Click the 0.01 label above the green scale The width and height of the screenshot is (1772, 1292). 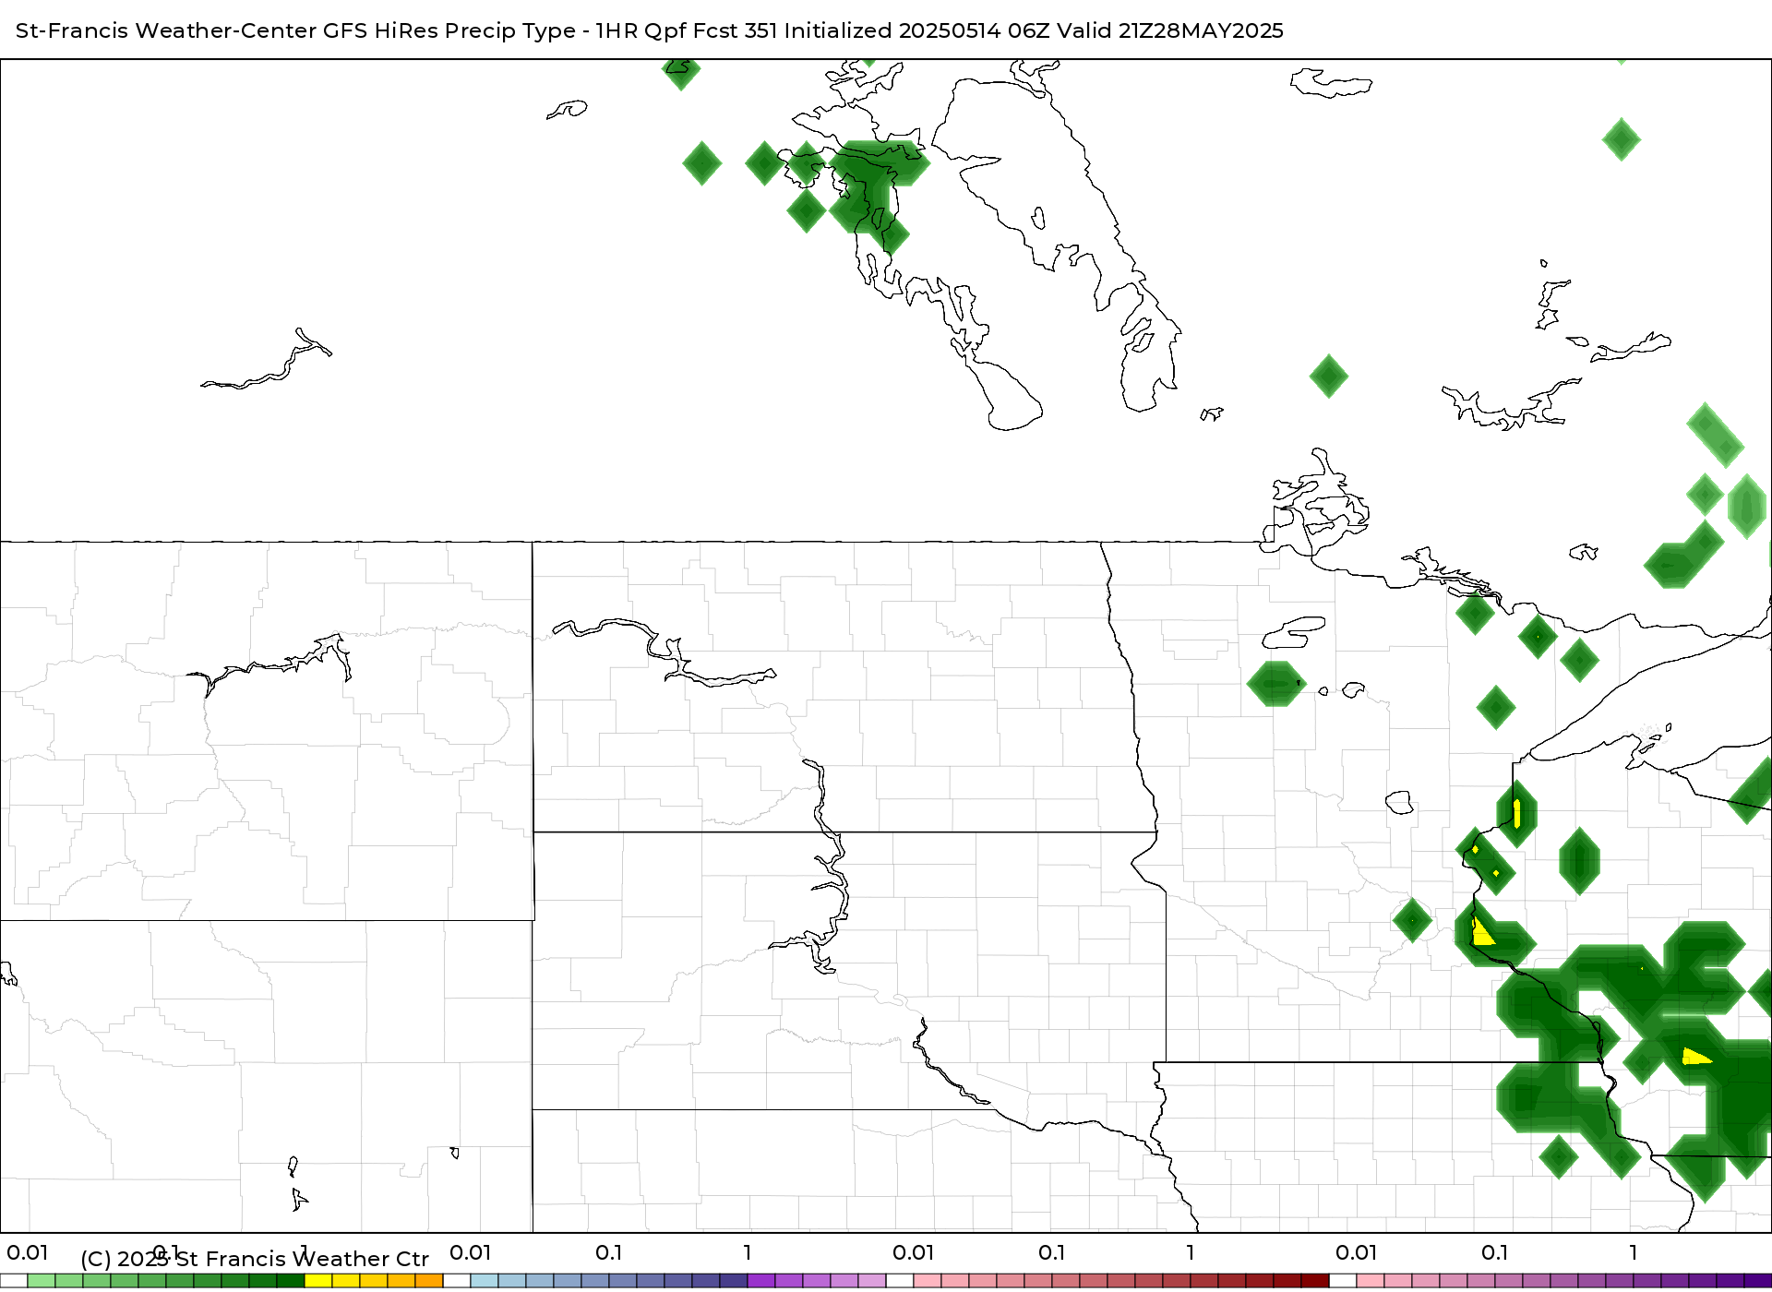(28, 1253)
